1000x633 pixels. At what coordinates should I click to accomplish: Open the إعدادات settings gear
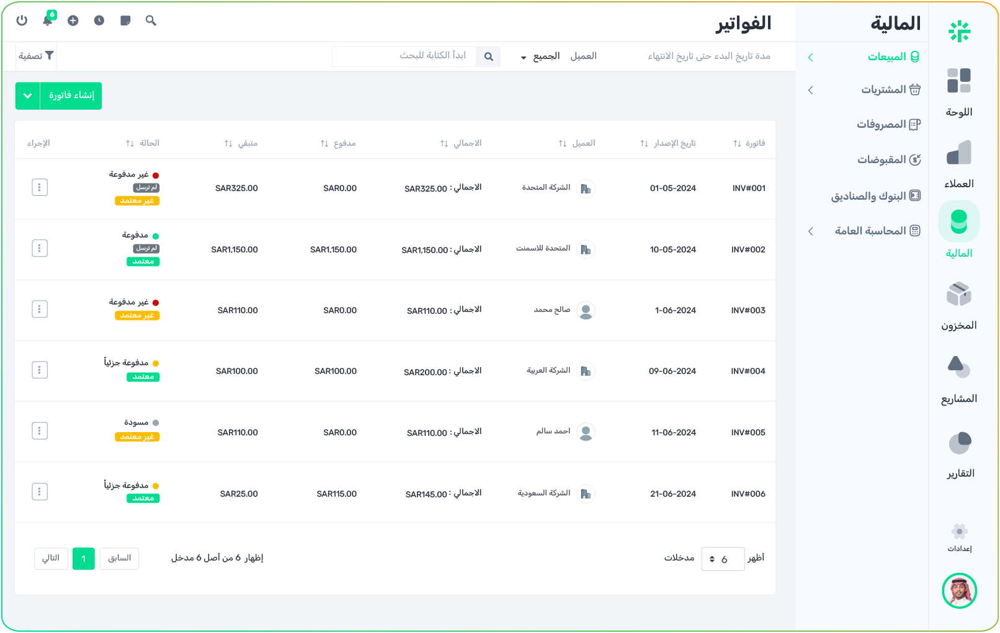coord(959,537)
